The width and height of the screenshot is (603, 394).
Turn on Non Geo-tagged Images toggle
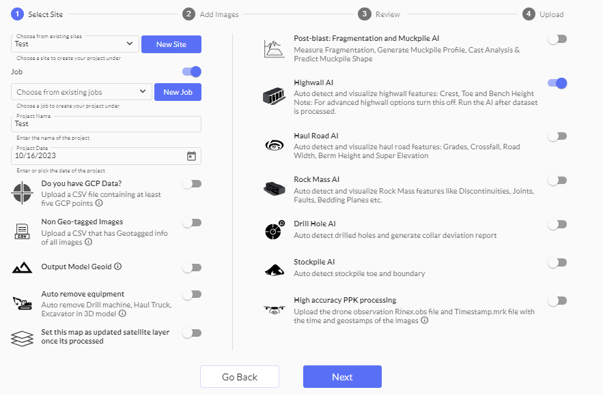point(192,222)
